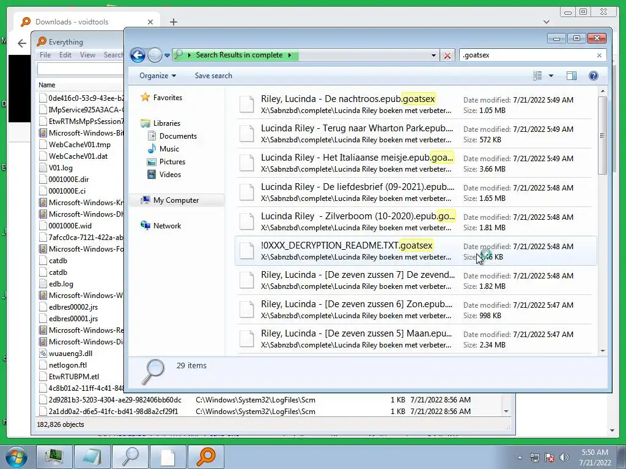
Task: Click the results list vertical scrollbar thumb
Action: click(x=602, y=135)
